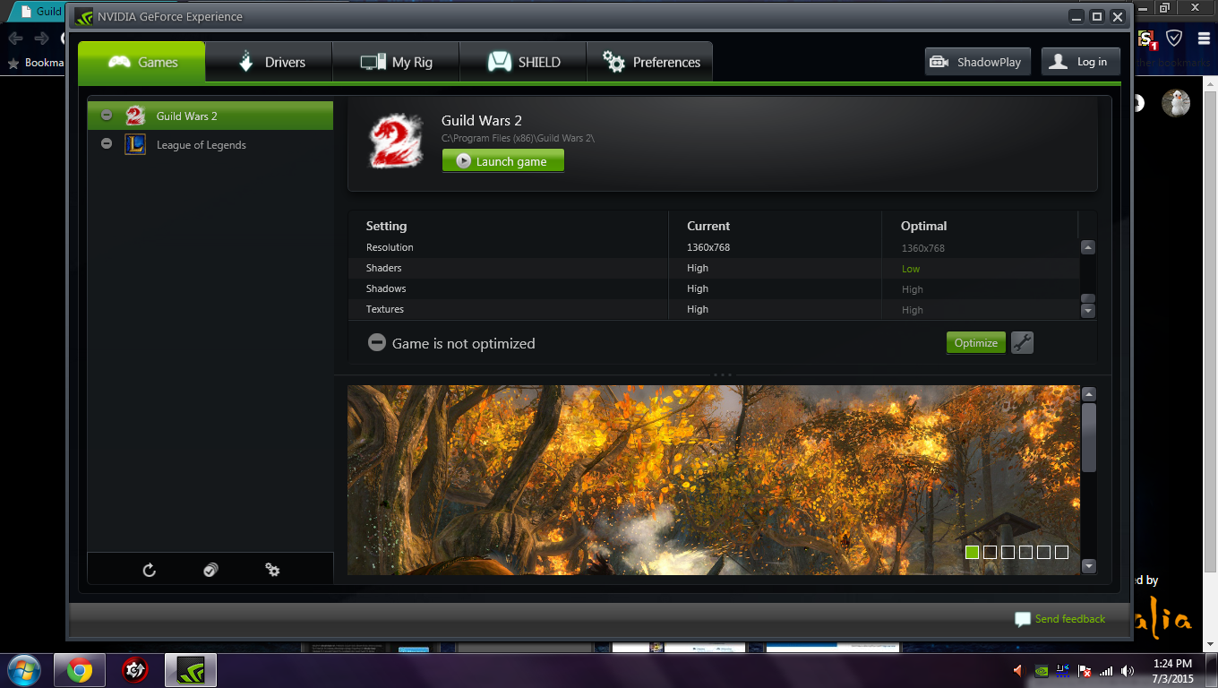The height and width of the screenshot is (688, 1218).
Task: Click the Chrome back arrow behind window
Action: click(16, 38)
